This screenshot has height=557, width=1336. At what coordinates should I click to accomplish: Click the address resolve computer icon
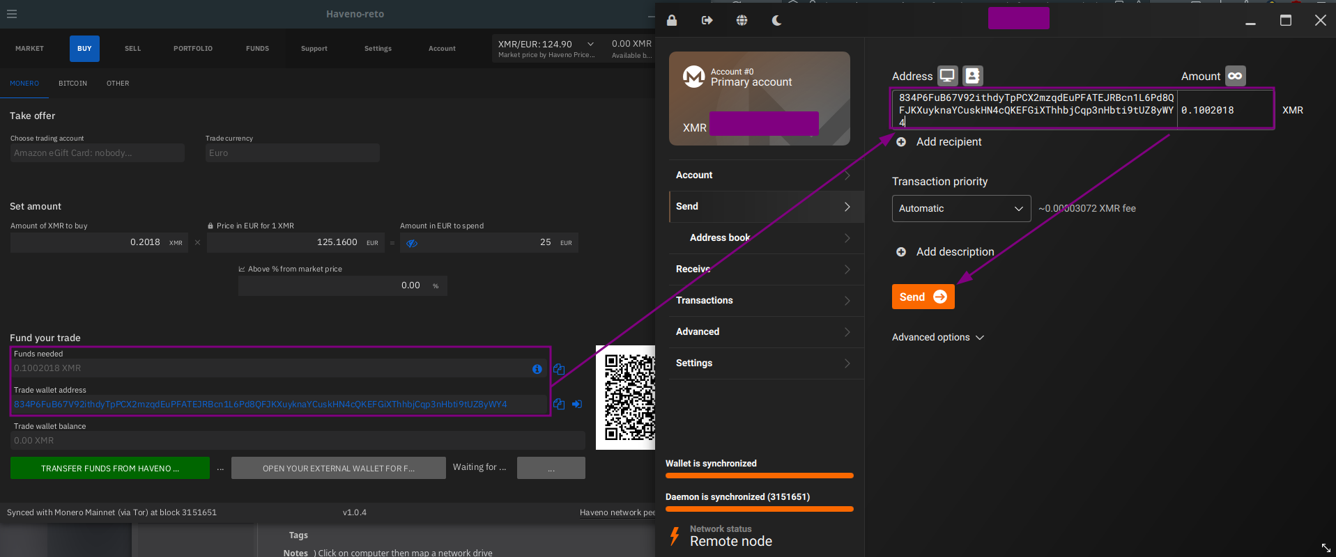(x=947, y=75)
